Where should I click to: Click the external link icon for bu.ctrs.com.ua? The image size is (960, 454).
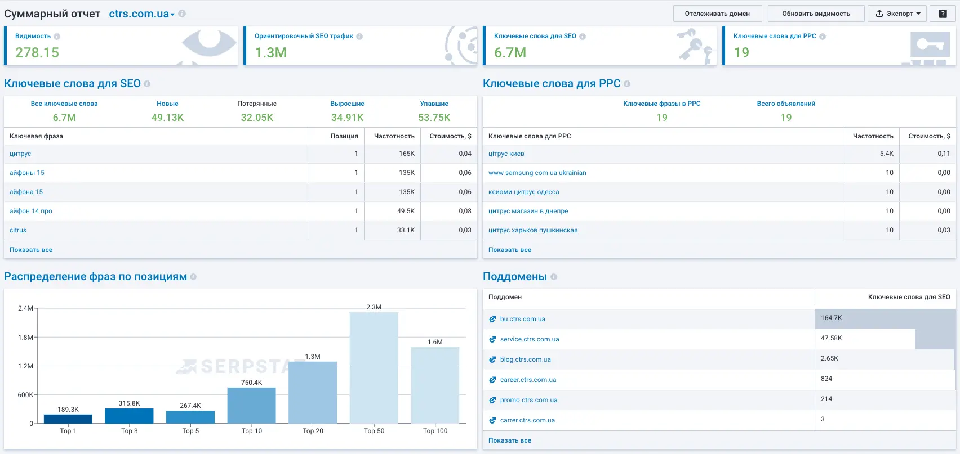492,319
